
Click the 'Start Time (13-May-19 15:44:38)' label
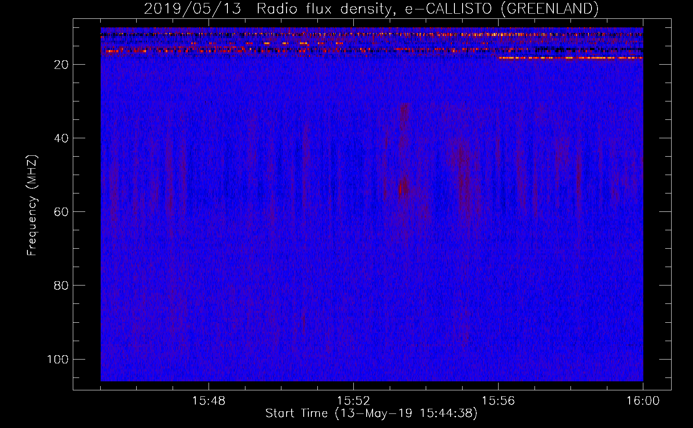(371, 413)
